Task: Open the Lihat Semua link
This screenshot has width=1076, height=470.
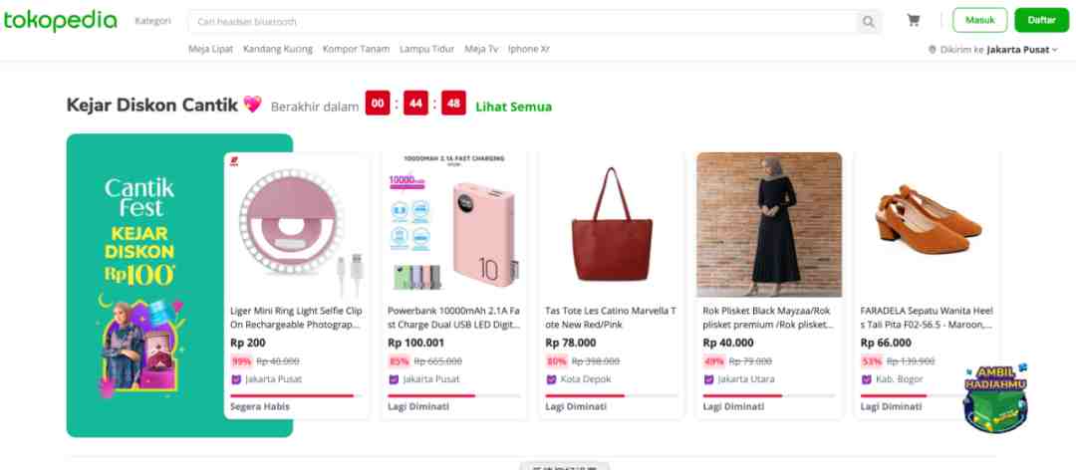Action: coord(513,107)
